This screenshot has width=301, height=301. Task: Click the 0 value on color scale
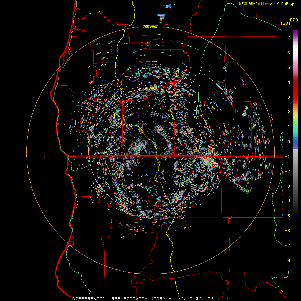pos(289,142)
